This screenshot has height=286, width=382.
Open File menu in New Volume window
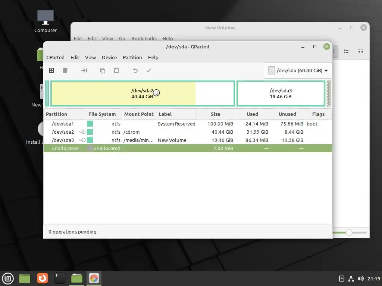pyautogui.click(x=78, y=38)
